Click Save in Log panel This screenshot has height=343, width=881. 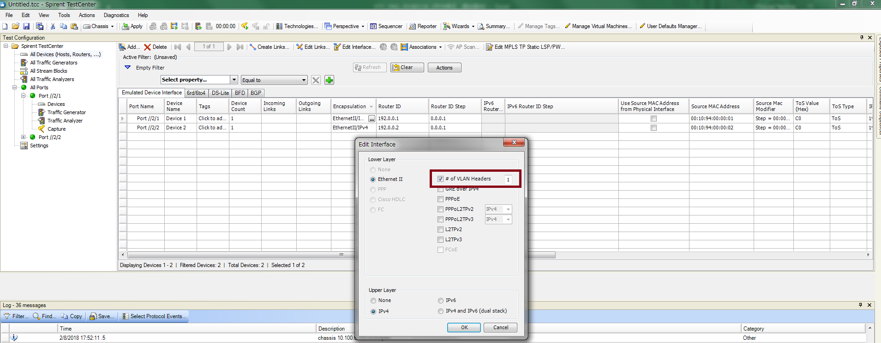pos(101,316)
